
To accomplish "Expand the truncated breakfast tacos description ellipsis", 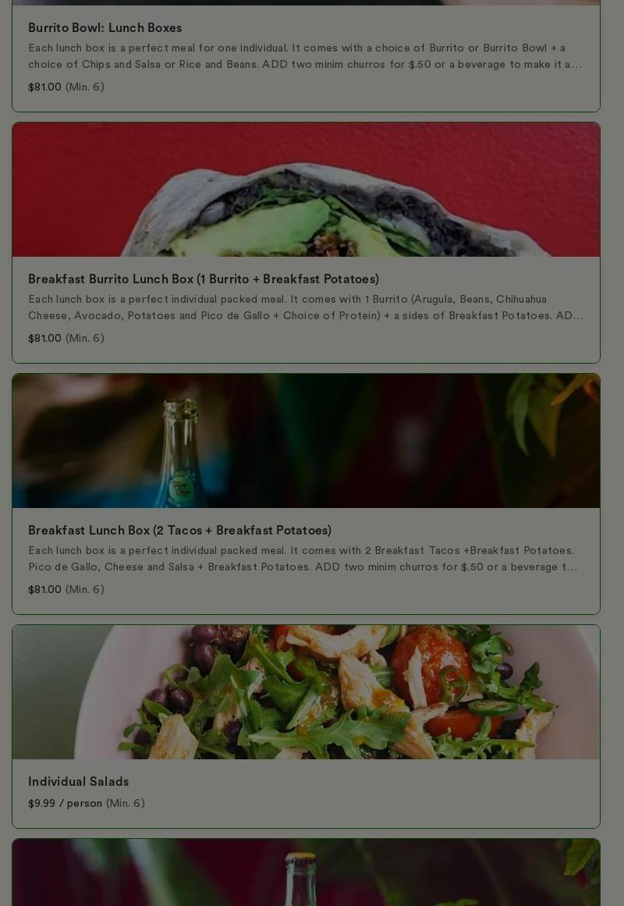I will pos(572,567).
